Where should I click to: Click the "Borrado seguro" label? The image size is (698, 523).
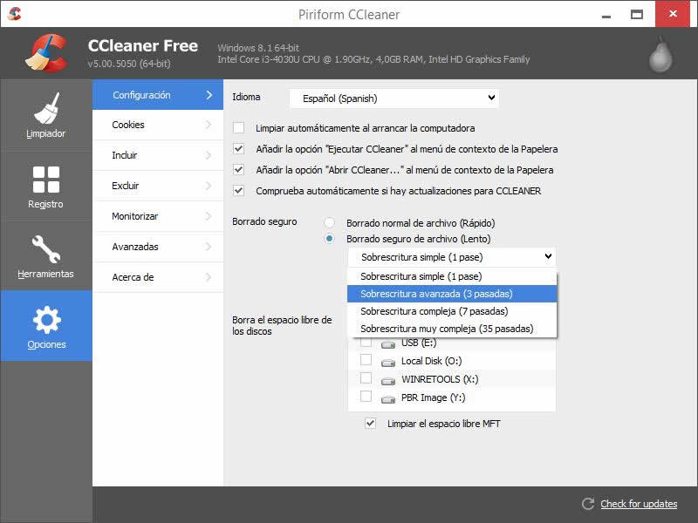pyautogui.click(x=264, y=221)
